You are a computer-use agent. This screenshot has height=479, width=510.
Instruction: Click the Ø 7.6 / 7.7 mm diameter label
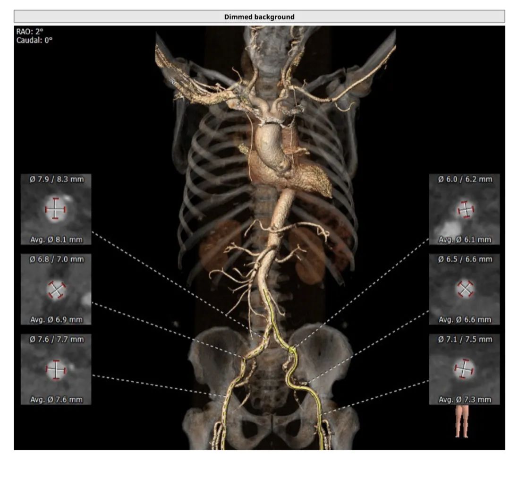(x=56, y=339)
